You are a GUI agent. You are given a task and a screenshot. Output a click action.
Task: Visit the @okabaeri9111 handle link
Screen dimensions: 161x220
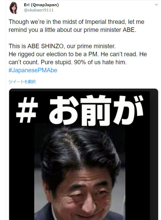[39, 10]
